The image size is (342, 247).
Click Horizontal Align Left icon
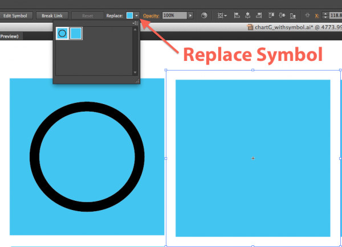tap(237, 15)
